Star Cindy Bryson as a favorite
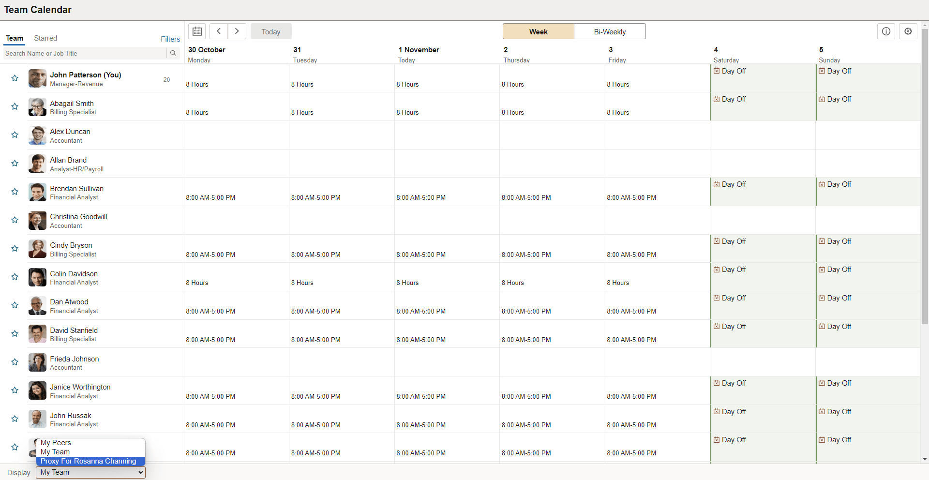Viewport: 929px width, 480px height. click(x=15, y=248)
